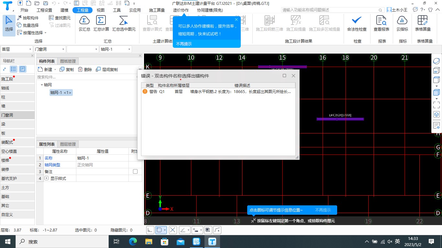
Task: Click the new file icon in quick access toolbar
Action: pos(29,3)
